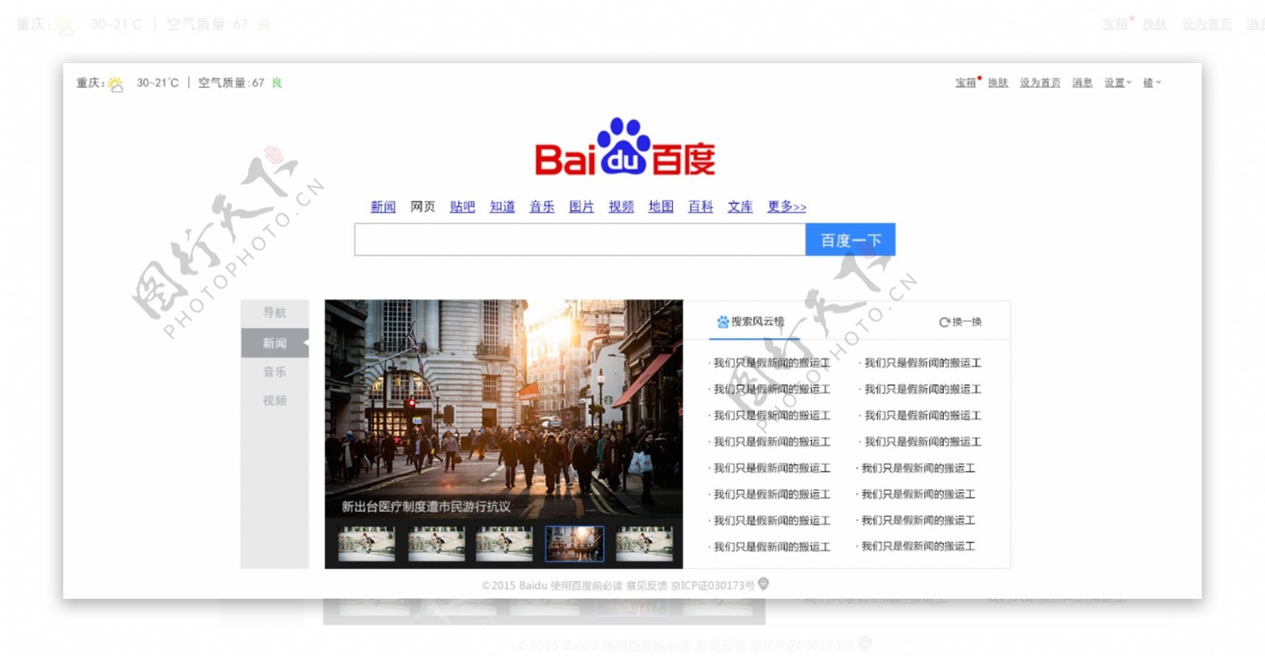Select 导航 in the left sidebar
This screenshot has width=1265, height=662.
[x=274, y=313]
